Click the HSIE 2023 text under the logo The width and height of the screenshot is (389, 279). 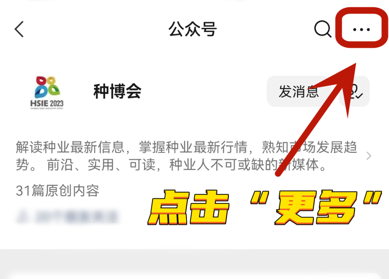tap(47, 103)
